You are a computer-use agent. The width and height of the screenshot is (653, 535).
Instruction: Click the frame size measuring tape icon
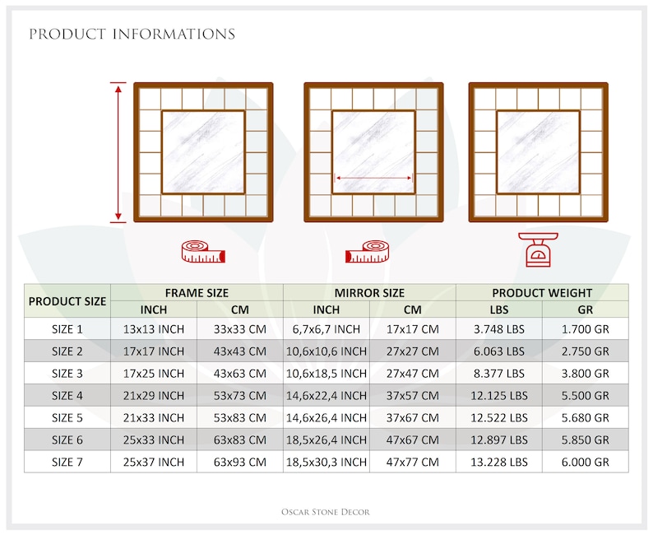click(x=203, y=252)
